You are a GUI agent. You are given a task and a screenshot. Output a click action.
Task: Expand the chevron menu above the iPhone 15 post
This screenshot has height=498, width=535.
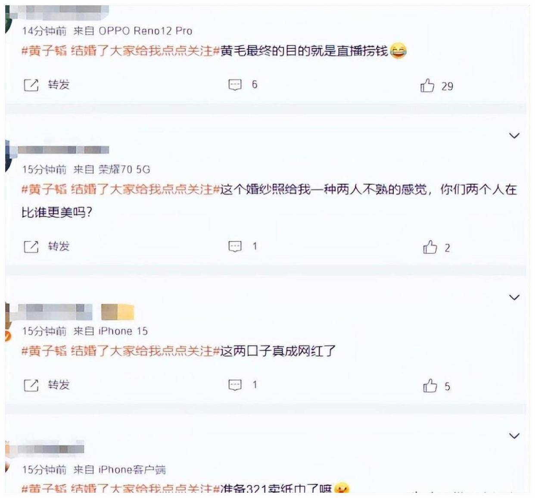pos(514,297)
